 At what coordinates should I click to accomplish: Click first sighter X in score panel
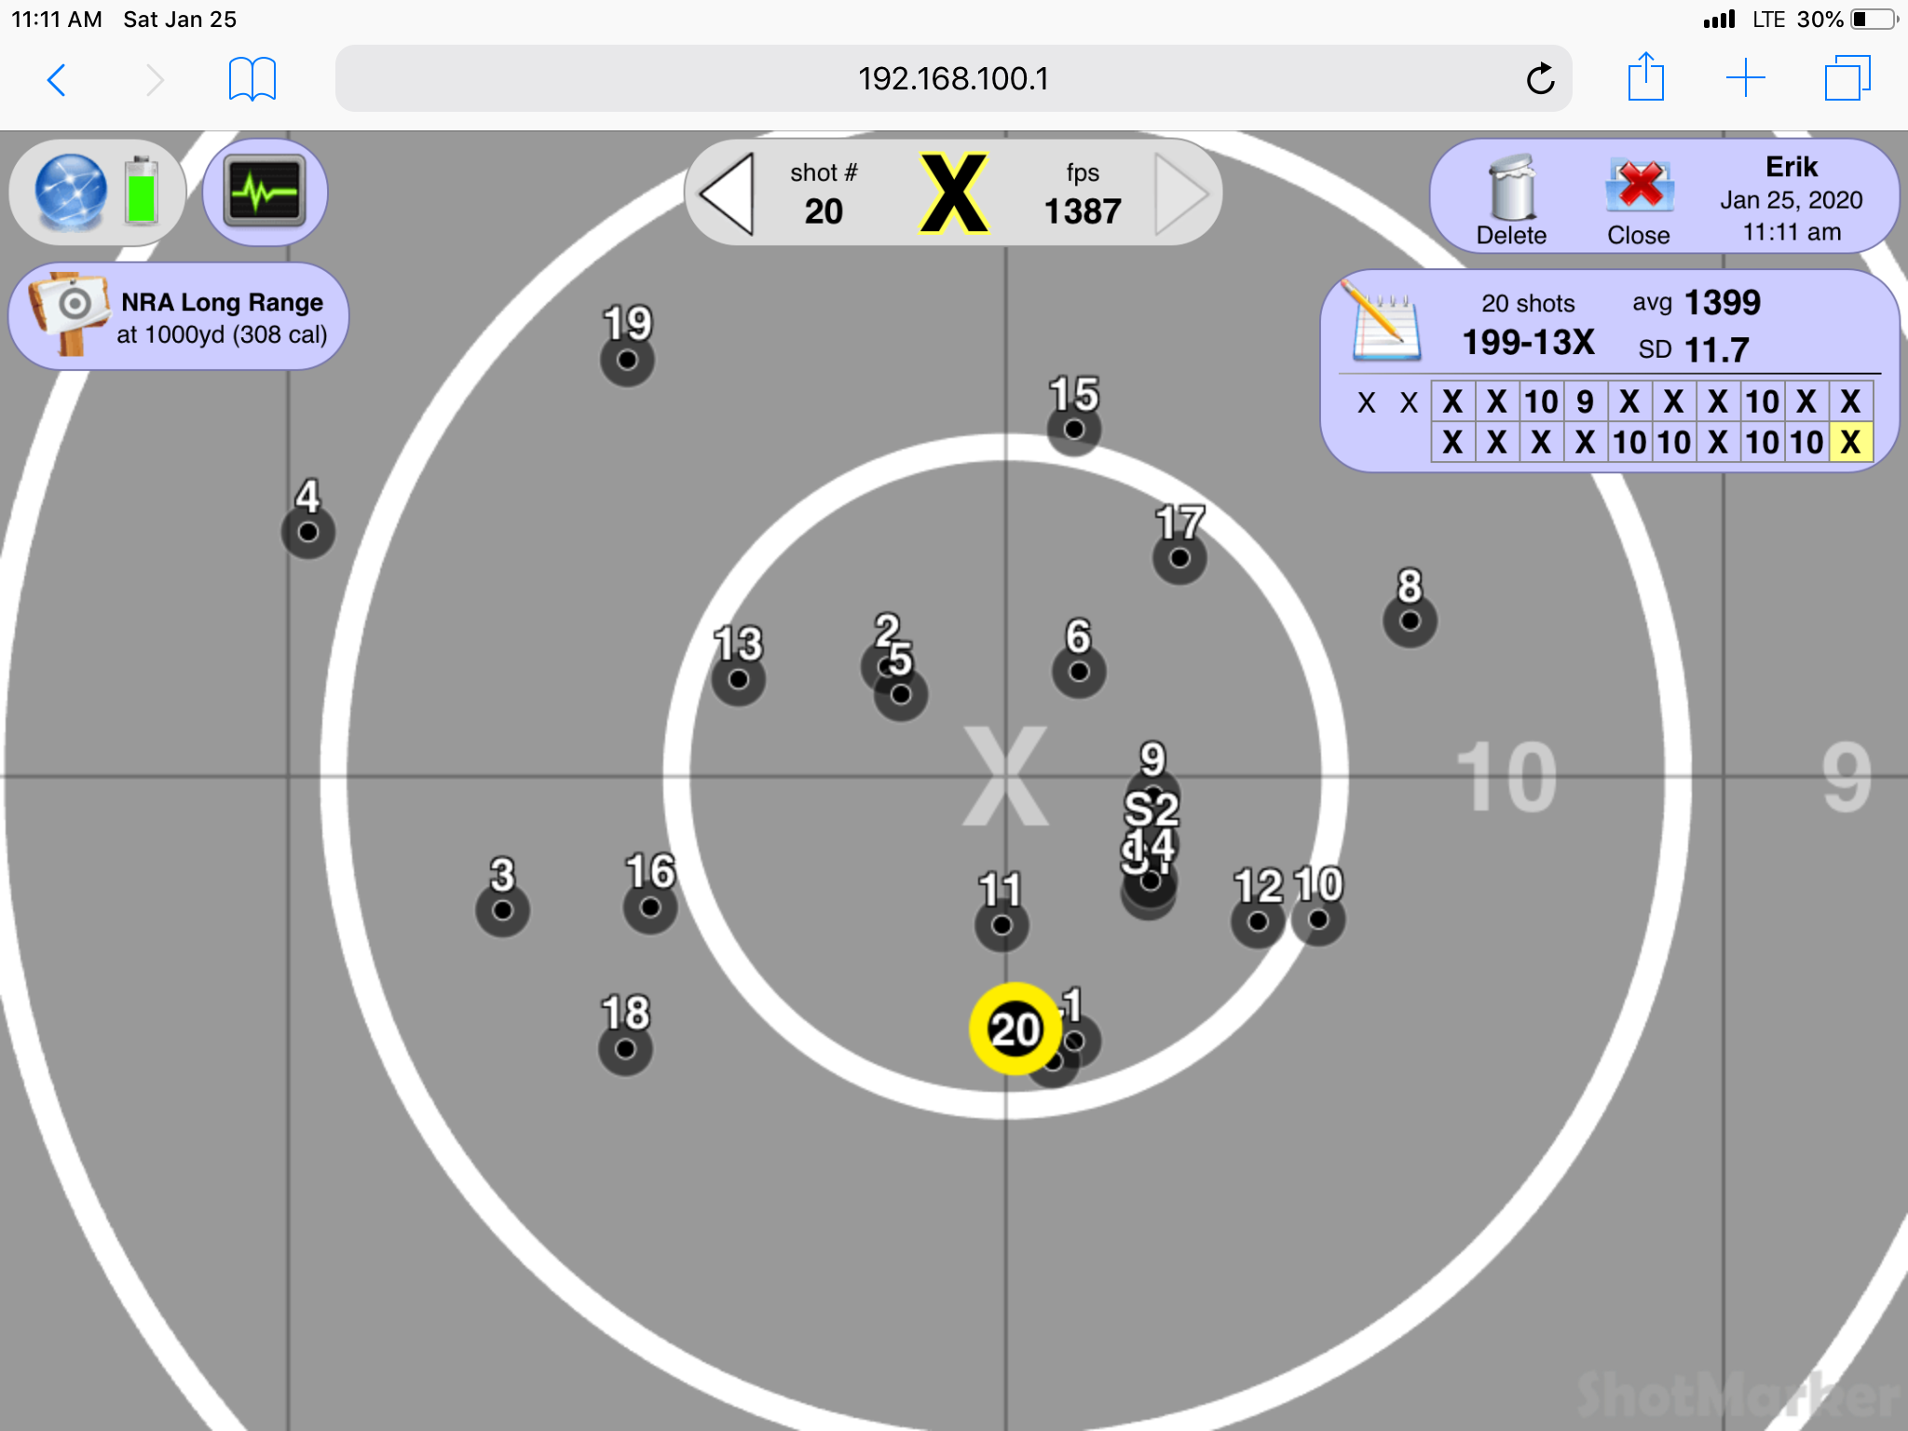click(x=1366, y=402)
